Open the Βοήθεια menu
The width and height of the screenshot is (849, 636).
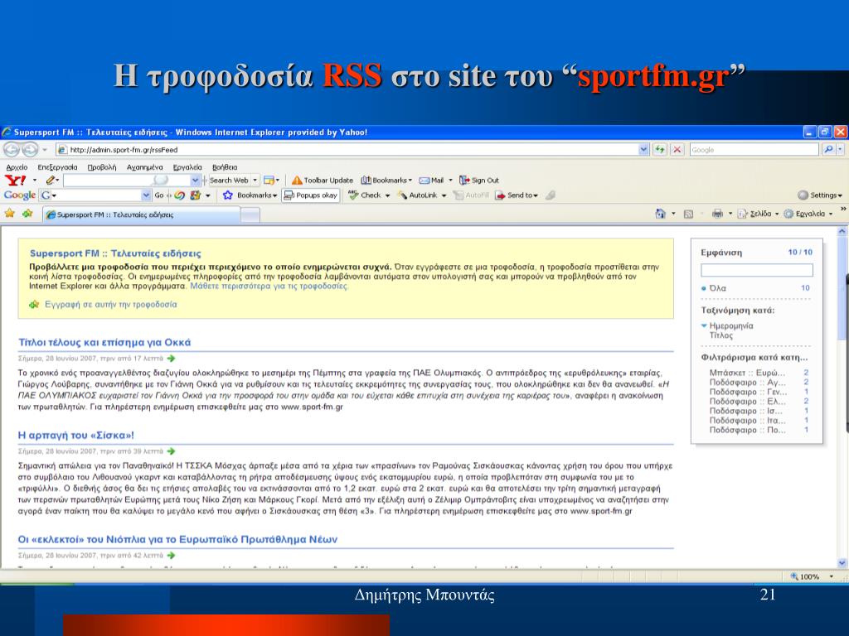click(225, 167)
